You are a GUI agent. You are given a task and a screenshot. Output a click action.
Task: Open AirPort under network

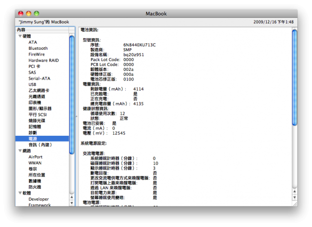coord(36,157)
